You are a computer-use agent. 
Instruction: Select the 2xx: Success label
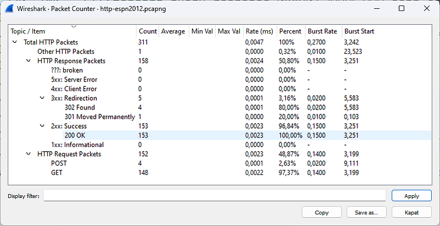click(x=69, y=126)
